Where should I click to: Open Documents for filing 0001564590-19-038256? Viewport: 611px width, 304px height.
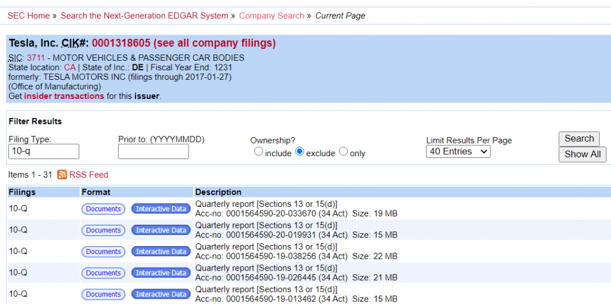point(103,252)
